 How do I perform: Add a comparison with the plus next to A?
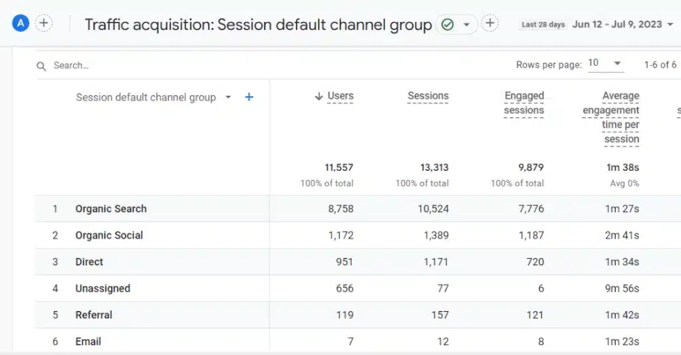tap(44, 24)
